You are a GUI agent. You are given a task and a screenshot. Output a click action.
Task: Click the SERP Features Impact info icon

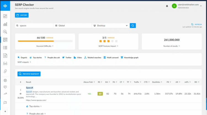pos(118,46)
